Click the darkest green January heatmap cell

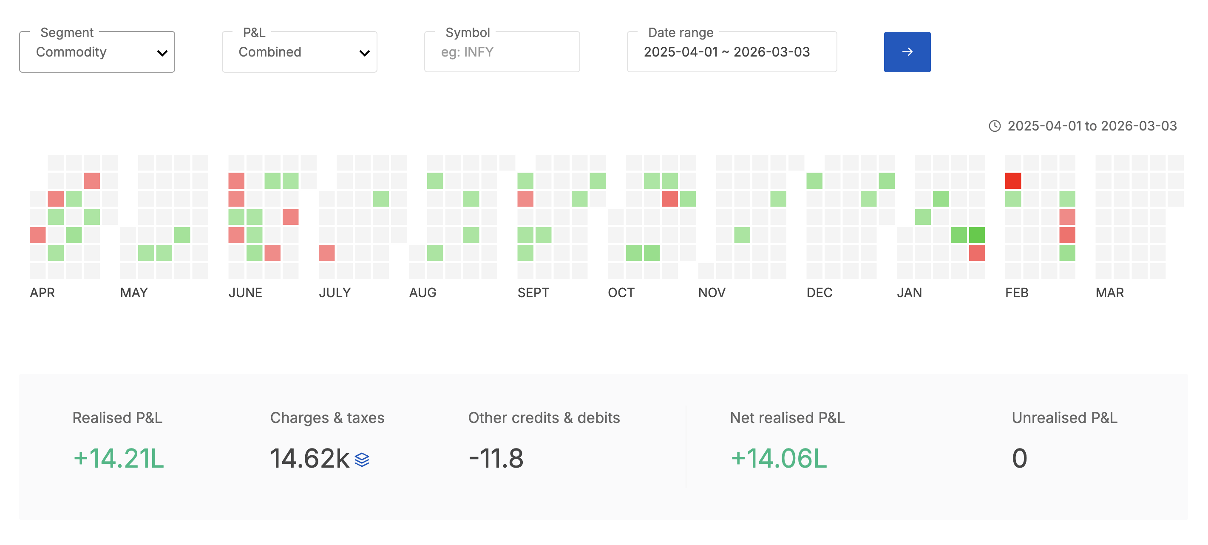976,235
